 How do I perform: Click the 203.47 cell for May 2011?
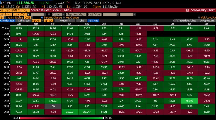[87, 112]
